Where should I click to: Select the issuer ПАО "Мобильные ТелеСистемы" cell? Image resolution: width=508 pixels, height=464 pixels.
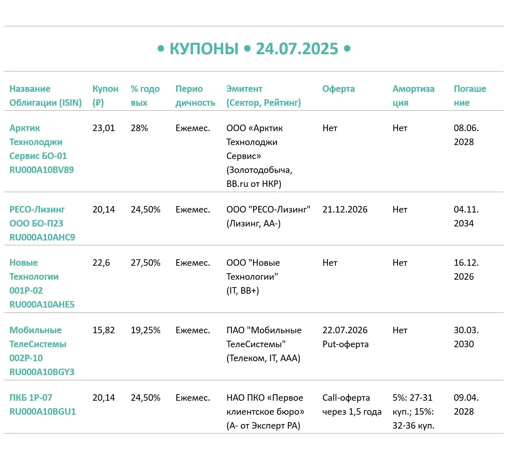click(x=264, y=344)
